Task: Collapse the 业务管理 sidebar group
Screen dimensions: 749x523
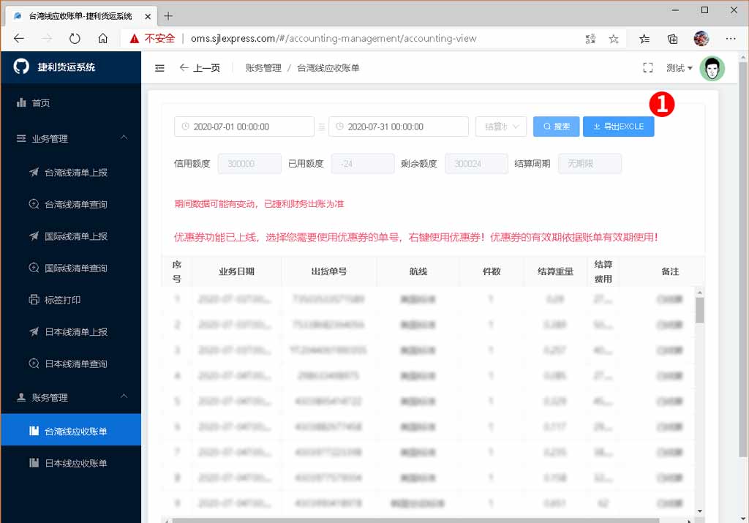Action: click(x=71, y=138)
